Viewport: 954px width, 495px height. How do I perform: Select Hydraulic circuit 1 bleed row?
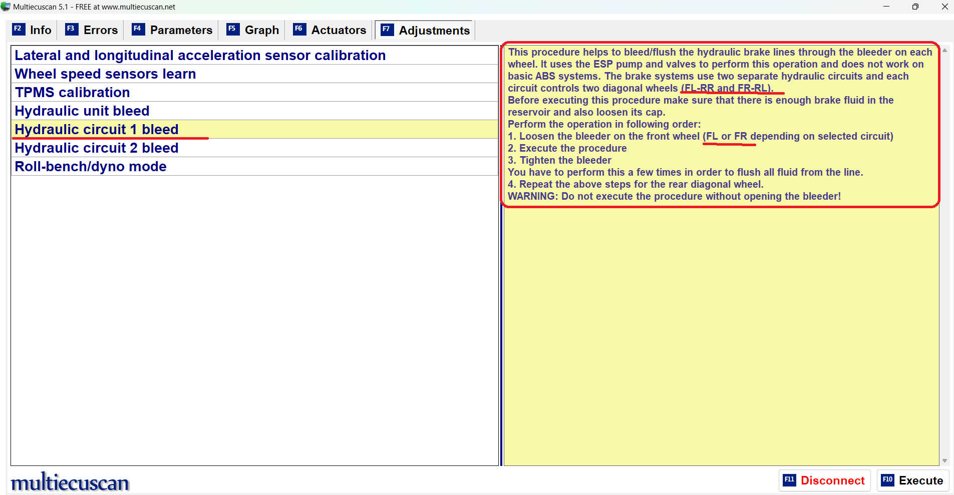pos(254,129)
